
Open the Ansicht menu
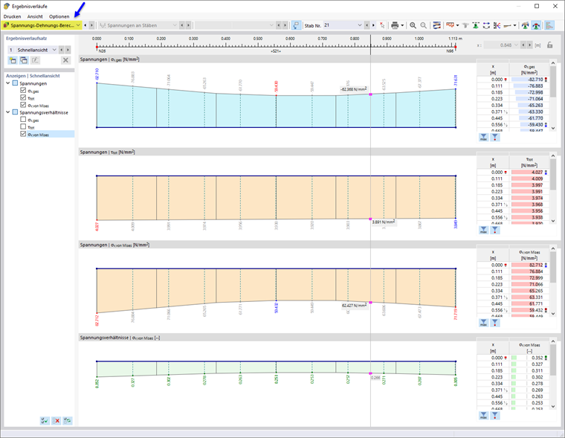point(35,16)
